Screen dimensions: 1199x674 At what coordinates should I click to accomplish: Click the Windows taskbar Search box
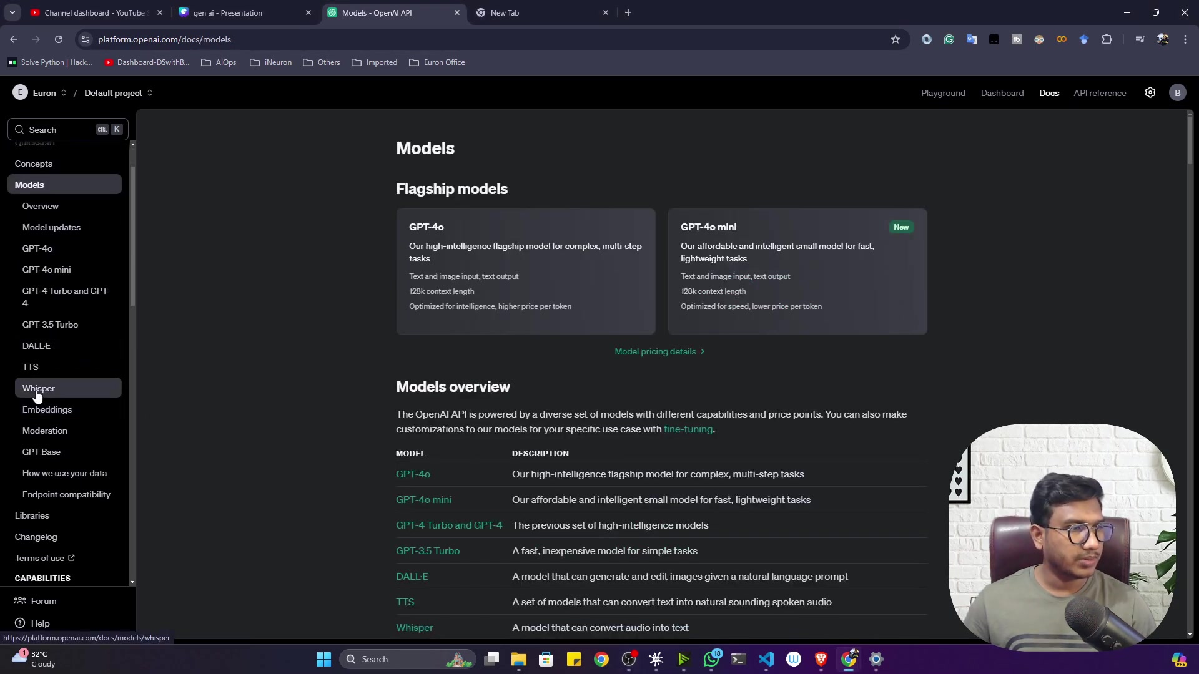click(407, 659)
